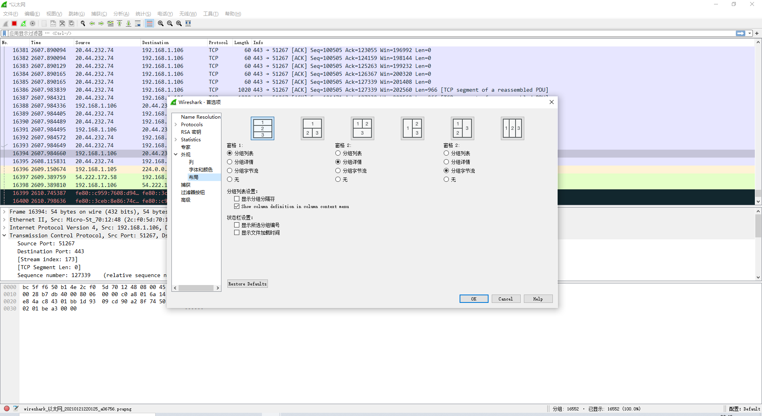The width and height of the screenshot is (762, 416).
Task: Click the preferences tree horizontal scrollbar
Action: 196,288
